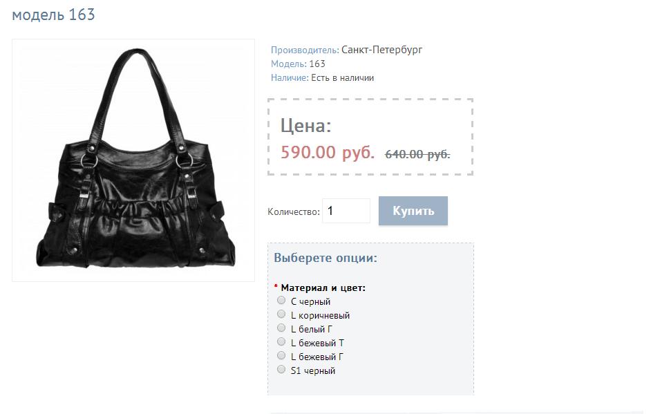Click the "S1 черный" option label text
Screen dimensions: 651x414
click(313, 371)
